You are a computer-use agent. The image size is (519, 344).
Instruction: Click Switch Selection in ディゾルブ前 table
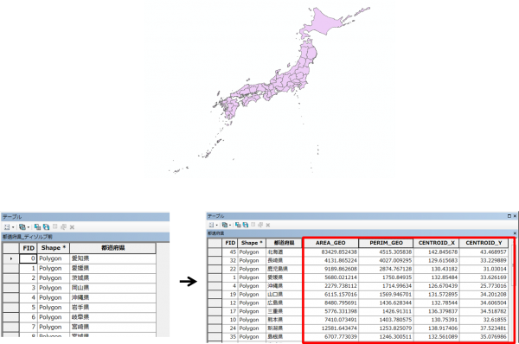[47, 227]
